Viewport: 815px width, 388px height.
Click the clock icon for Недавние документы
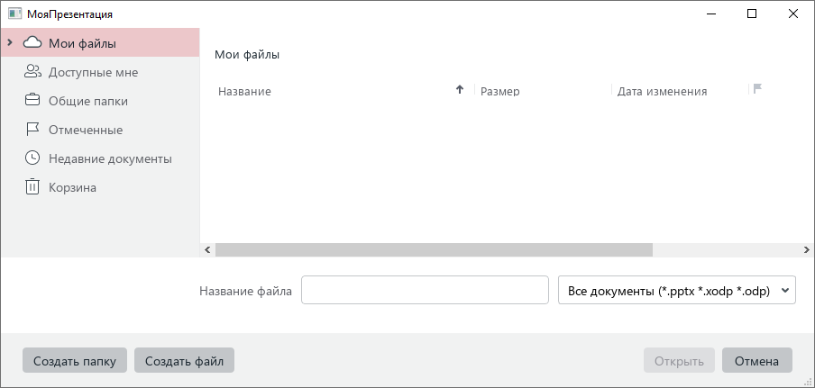[x=32, y=158]
